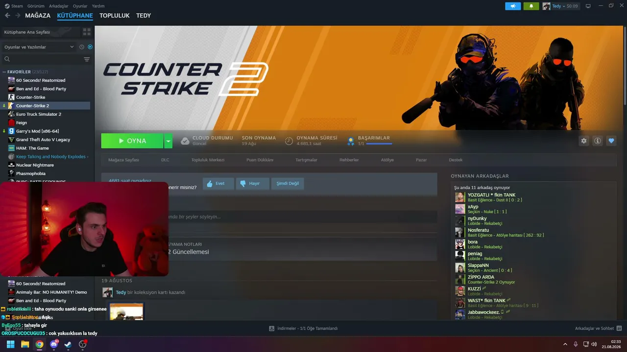Open the Atölye link
The width and height of the screenshot is (627, 352).
tap(387, 160)
